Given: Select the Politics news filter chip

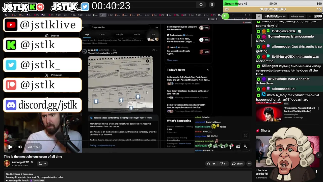Looking at the screenshot, I should tap(297, 16).
